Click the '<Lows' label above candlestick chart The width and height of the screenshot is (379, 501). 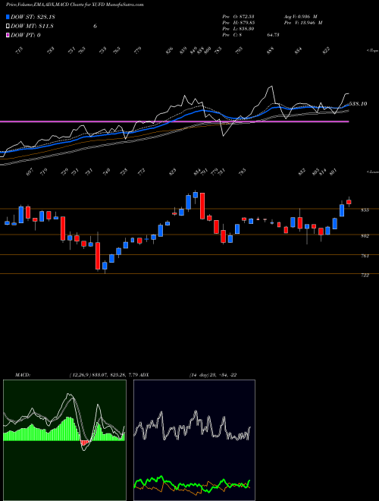372,172
